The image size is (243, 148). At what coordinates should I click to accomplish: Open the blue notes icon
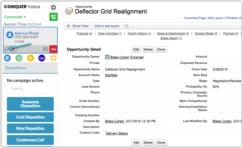click(7, 58)
